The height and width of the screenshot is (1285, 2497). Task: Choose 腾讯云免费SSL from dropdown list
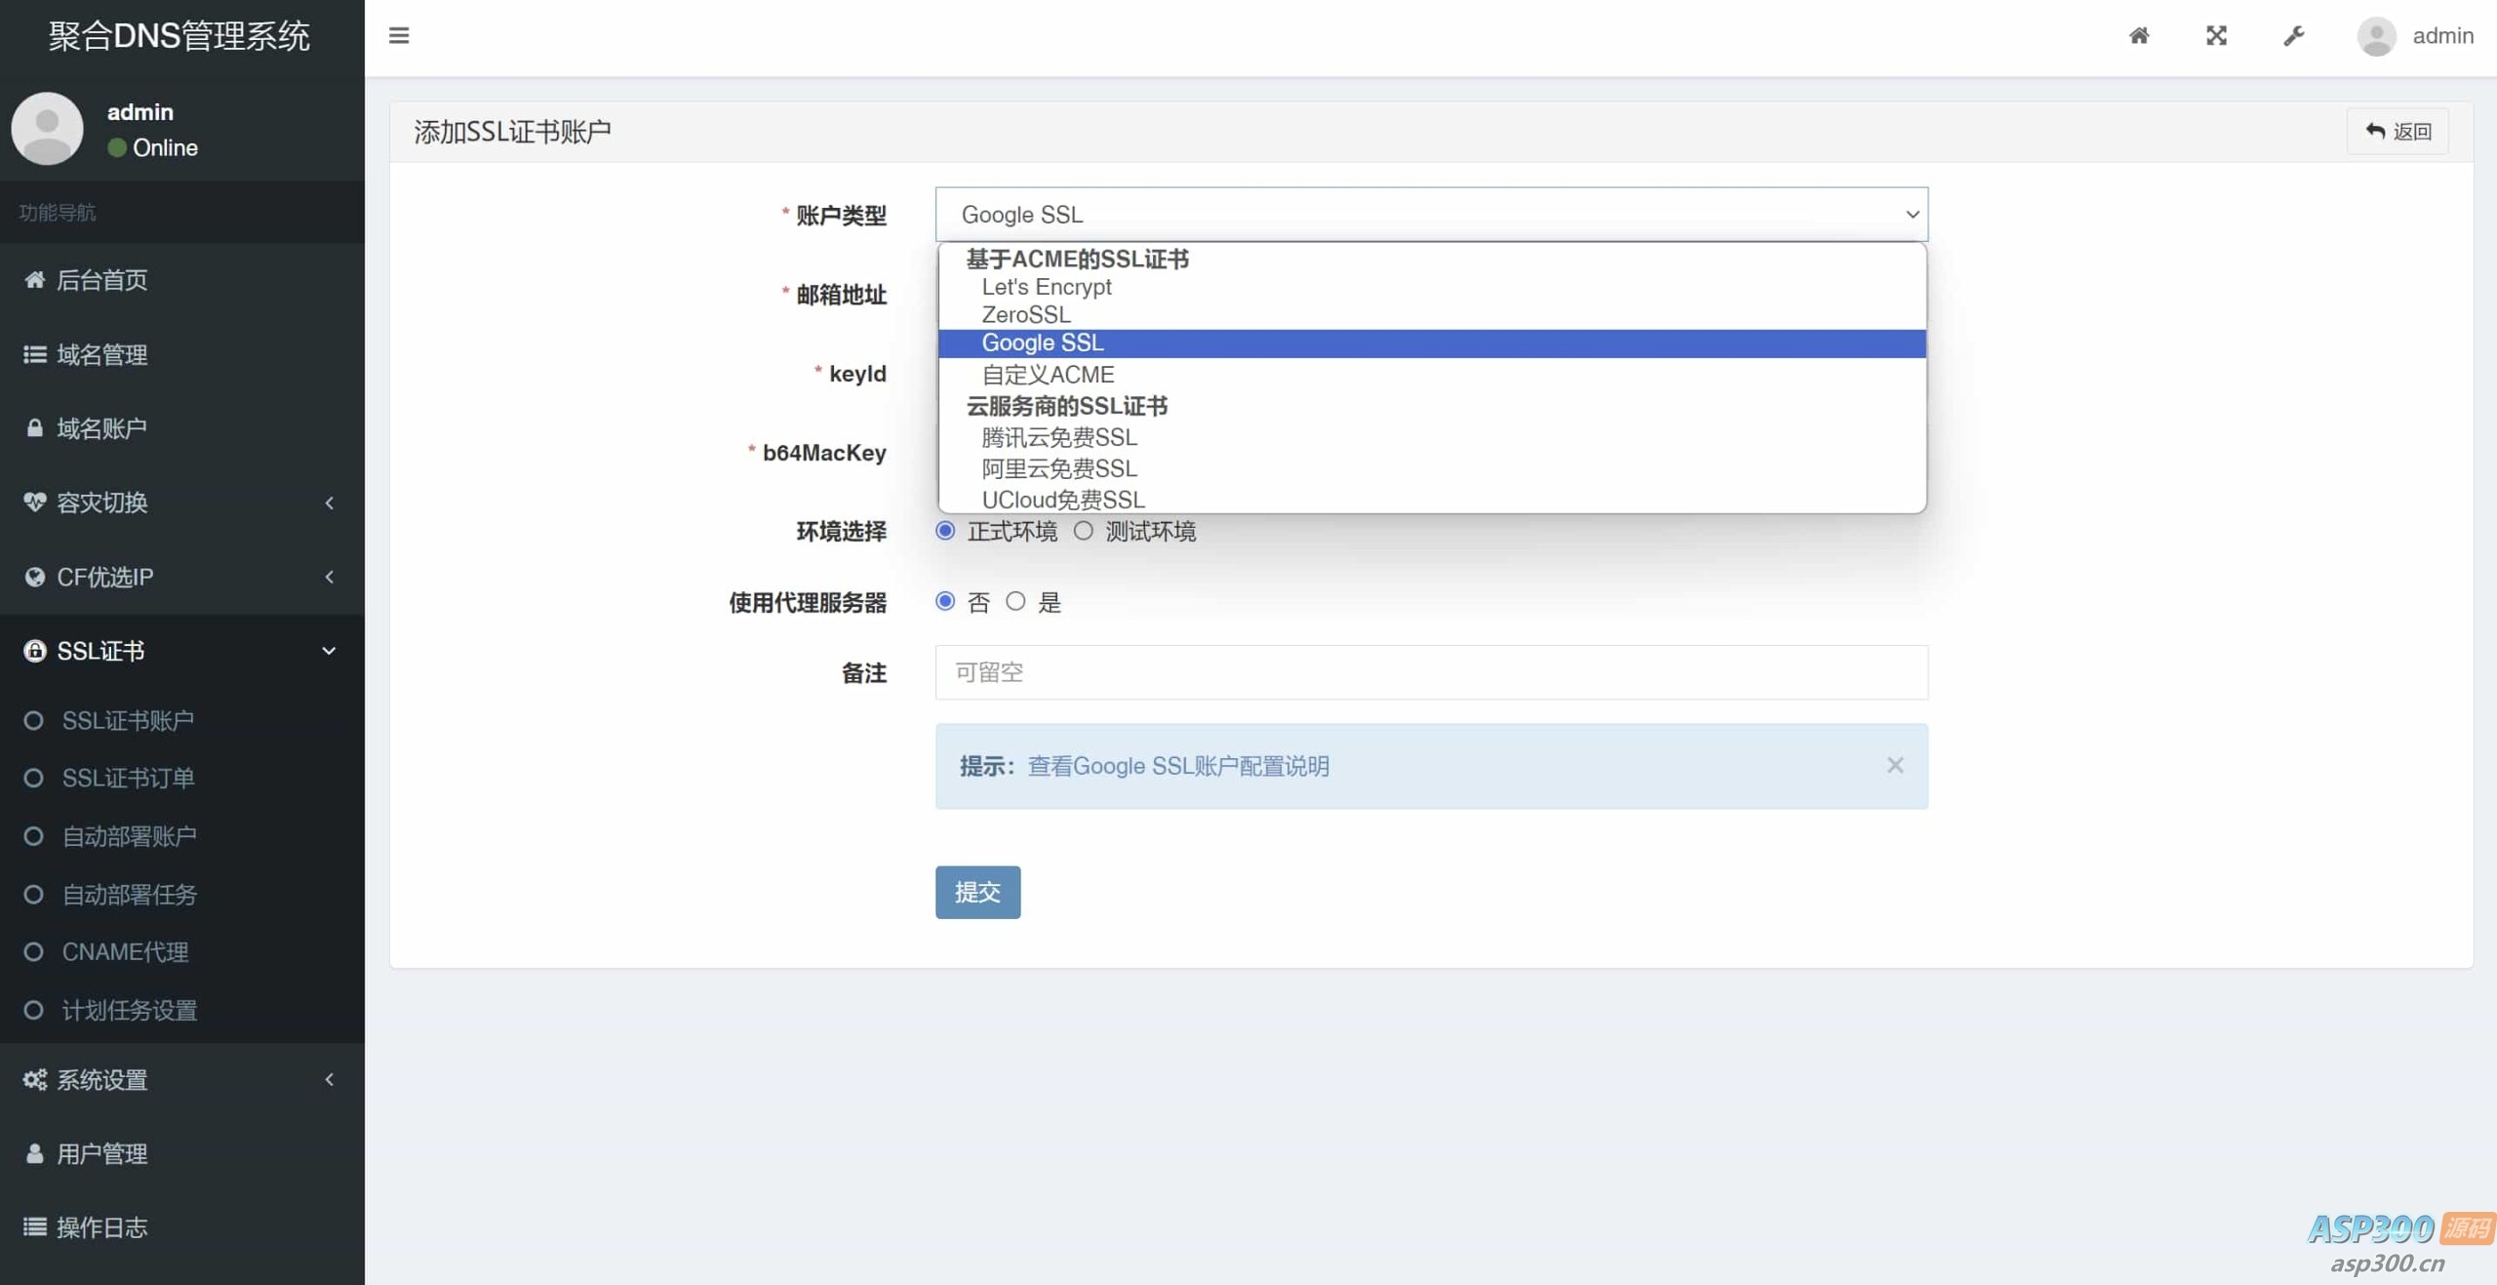pos(1058,437)
